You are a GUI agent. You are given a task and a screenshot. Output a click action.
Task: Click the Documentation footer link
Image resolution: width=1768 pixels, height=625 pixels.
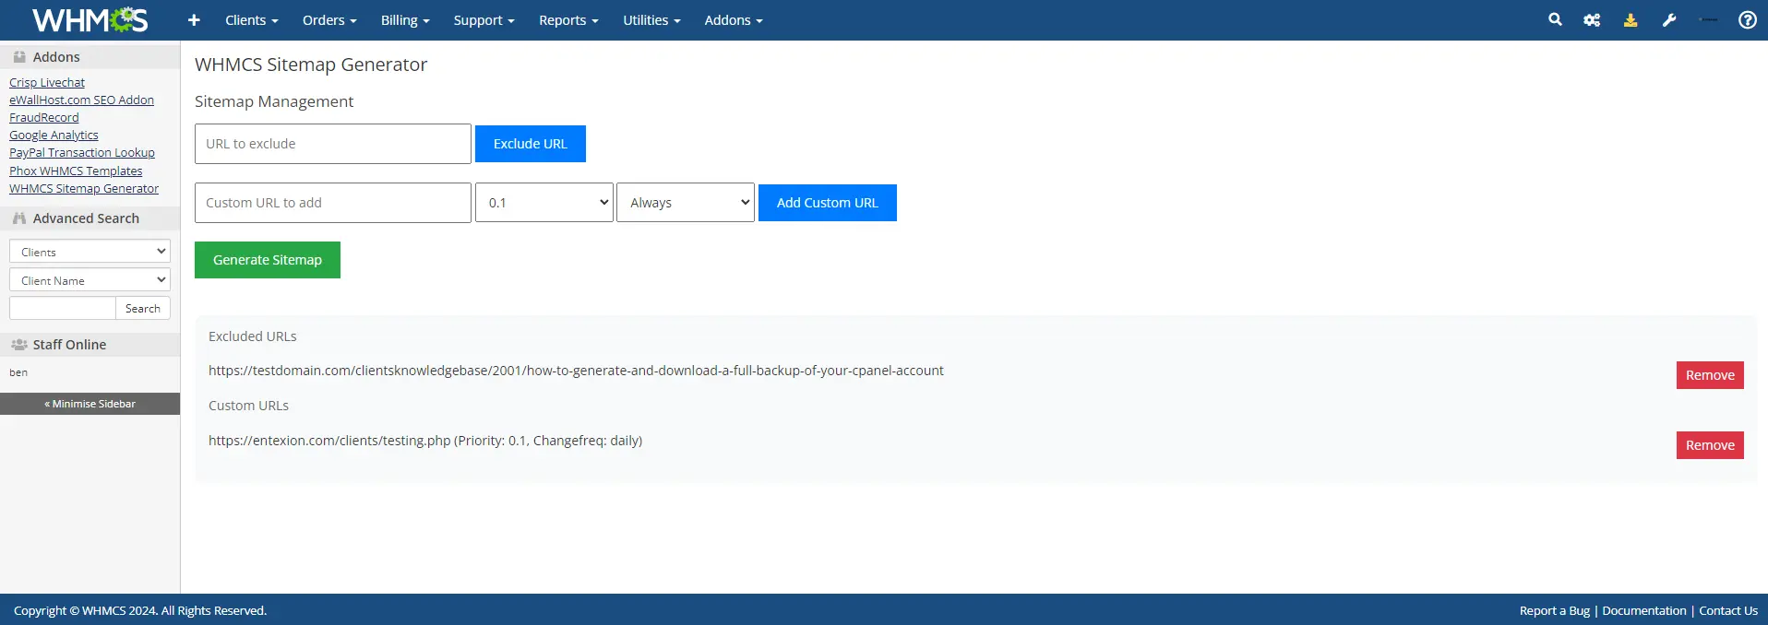click(1644, 610)
